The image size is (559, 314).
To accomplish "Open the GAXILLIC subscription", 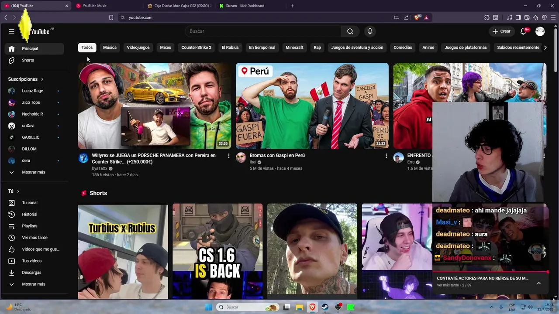I will (x=35, y=137).
